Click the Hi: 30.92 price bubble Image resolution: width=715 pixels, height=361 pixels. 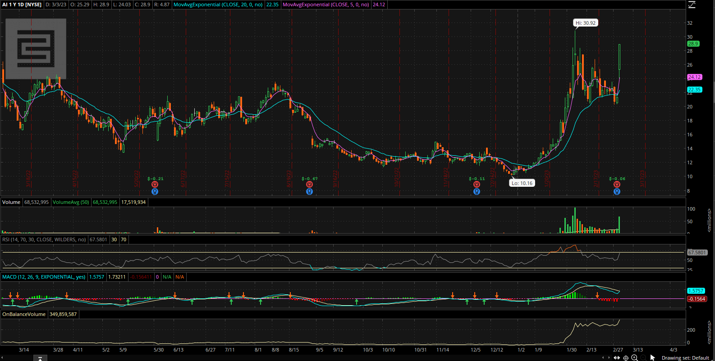coord(586,23)
